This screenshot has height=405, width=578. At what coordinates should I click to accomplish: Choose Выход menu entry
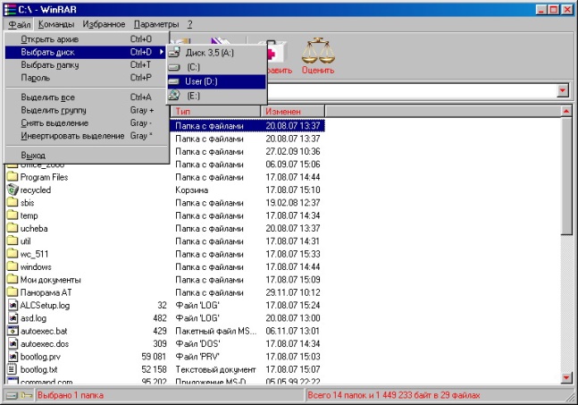click(x=87, y=156)
